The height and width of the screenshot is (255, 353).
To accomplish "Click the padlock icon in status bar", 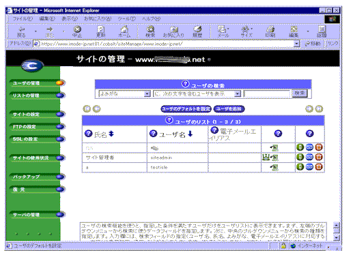I will click(x=283, y=245).
